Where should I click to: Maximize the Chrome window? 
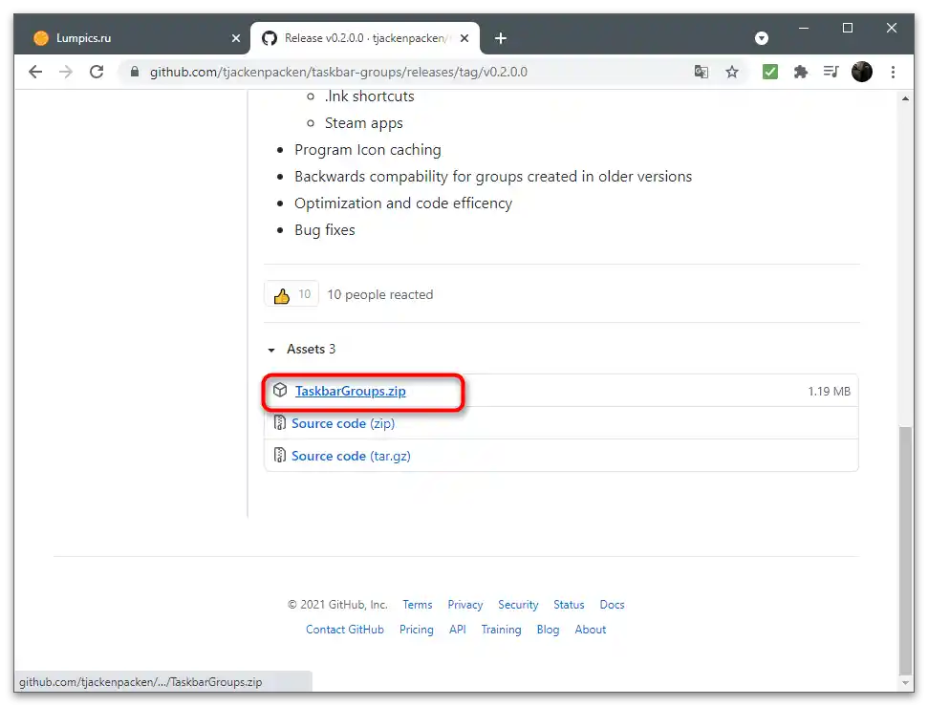click(848, 28)
